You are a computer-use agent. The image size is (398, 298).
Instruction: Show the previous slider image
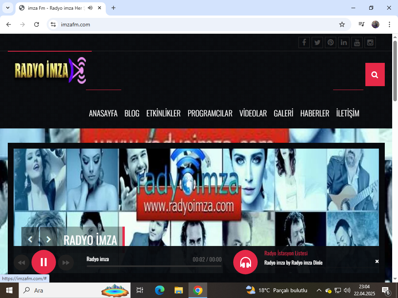[30, 239]
